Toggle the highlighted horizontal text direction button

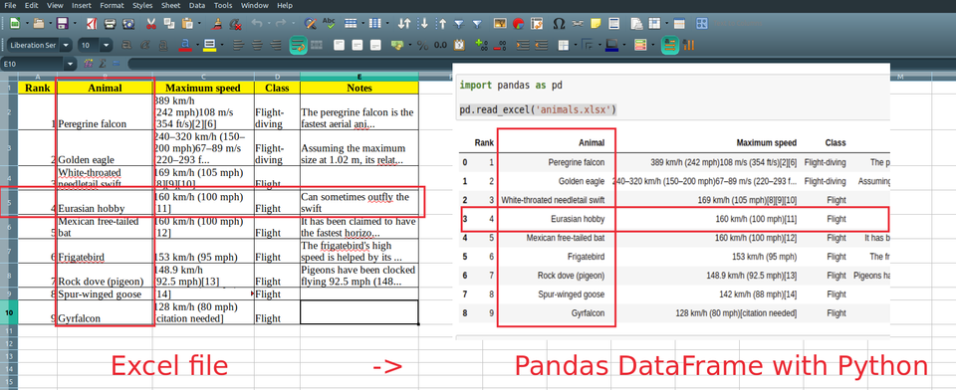click(x=670, y=45)
